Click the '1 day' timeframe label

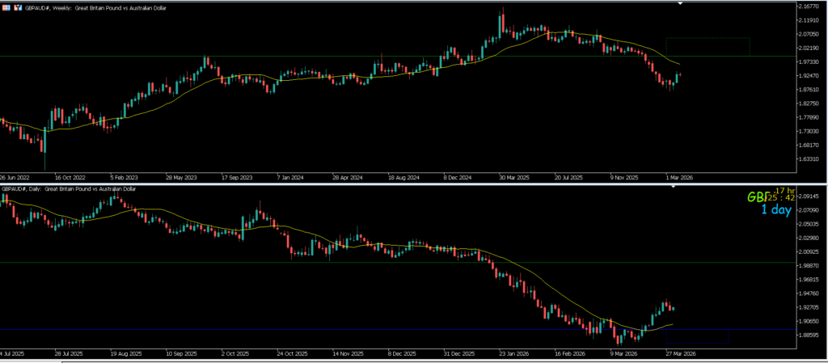(x=776, y=210)
